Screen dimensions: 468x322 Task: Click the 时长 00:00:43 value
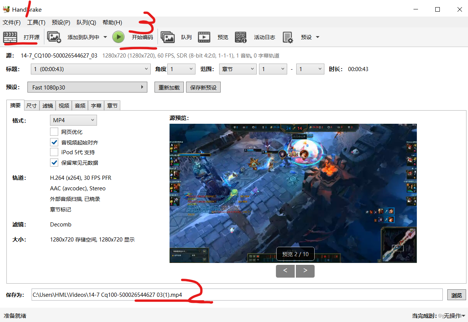(358, 69)
